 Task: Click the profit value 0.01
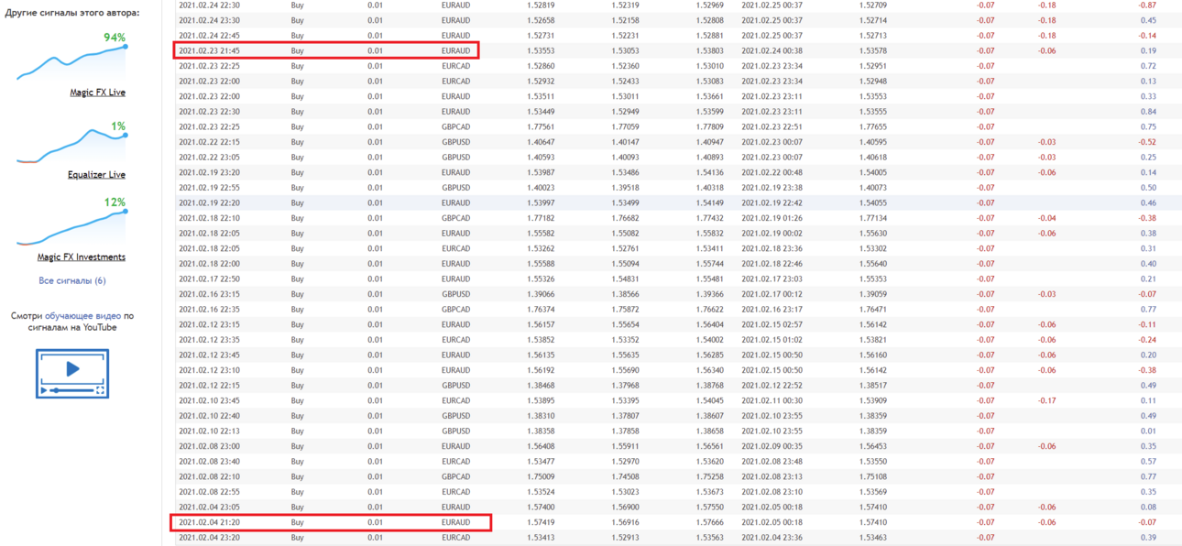coord(1148,431)
